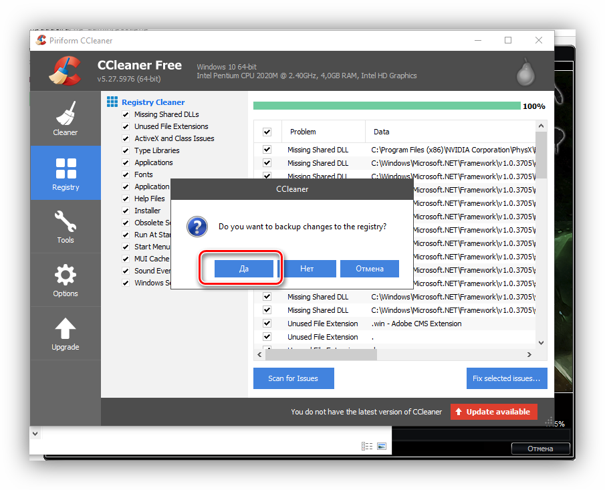Click Нет to skip registry backup
The image size is (605, 490).
click(307, 269)
